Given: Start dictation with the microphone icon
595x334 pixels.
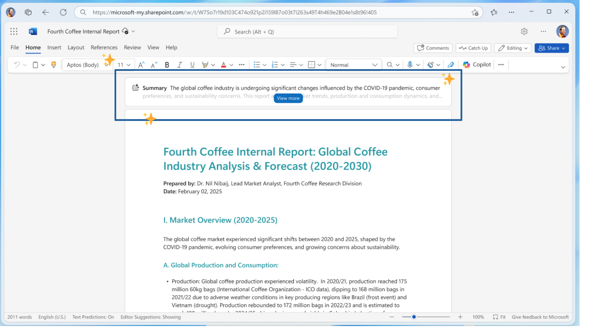Looking at the screenshot, I should [410, 65].
